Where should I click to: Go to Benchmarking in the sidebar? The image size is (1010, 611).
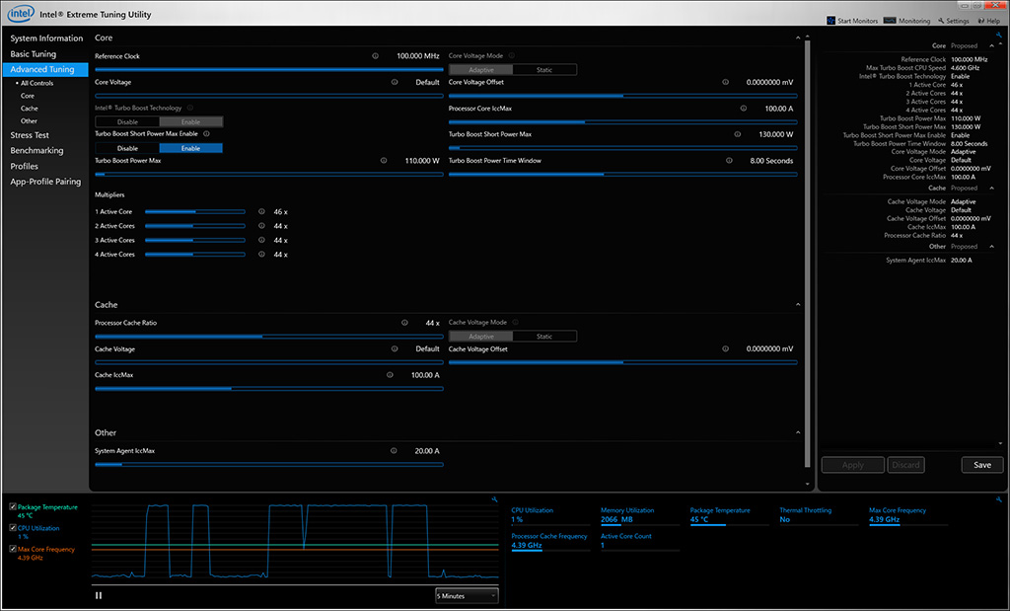pyautogui.click(x=36, y=151)
